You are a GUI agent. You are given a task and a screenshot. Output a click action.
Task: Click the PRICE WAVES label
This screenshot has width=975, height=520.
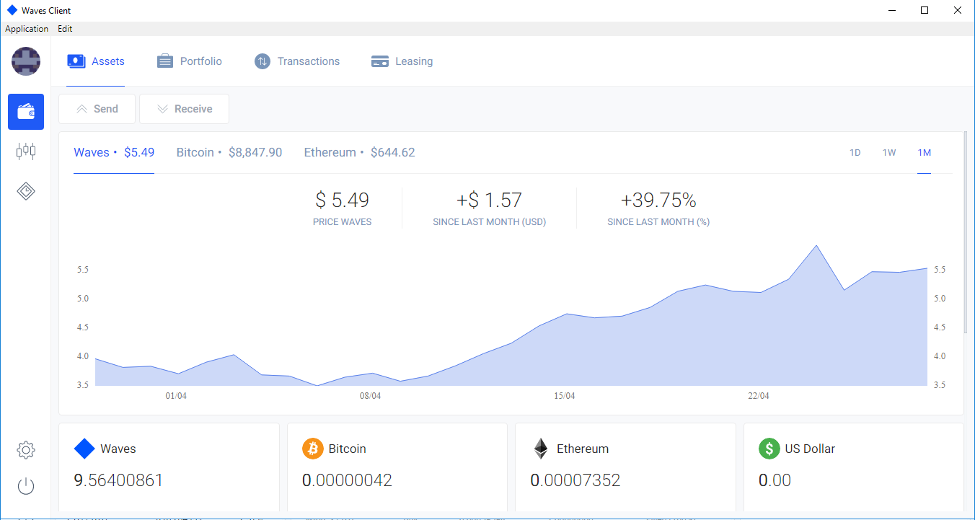point(343,222)
